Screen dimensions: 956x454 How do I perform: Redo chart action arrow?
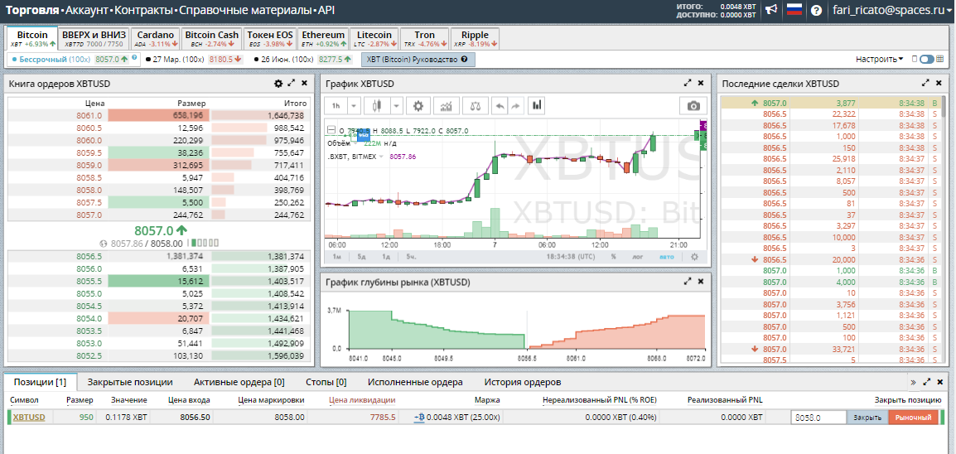[x=516, y=105]
